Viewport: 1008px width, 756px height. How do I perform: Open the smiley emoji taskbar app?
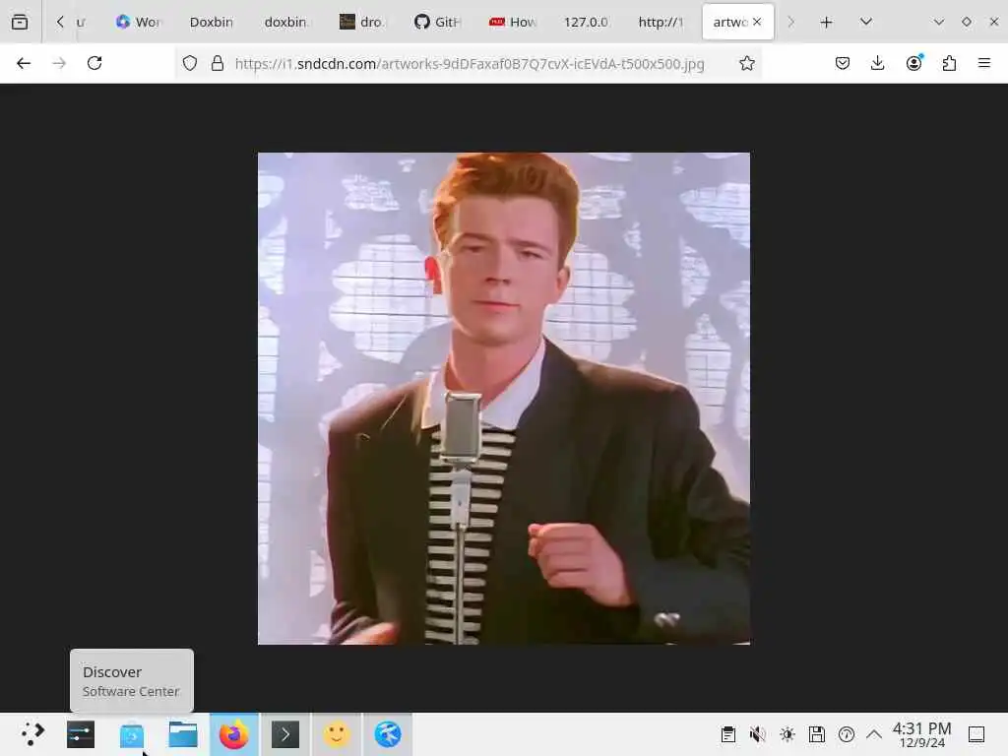tap(337, 734)
